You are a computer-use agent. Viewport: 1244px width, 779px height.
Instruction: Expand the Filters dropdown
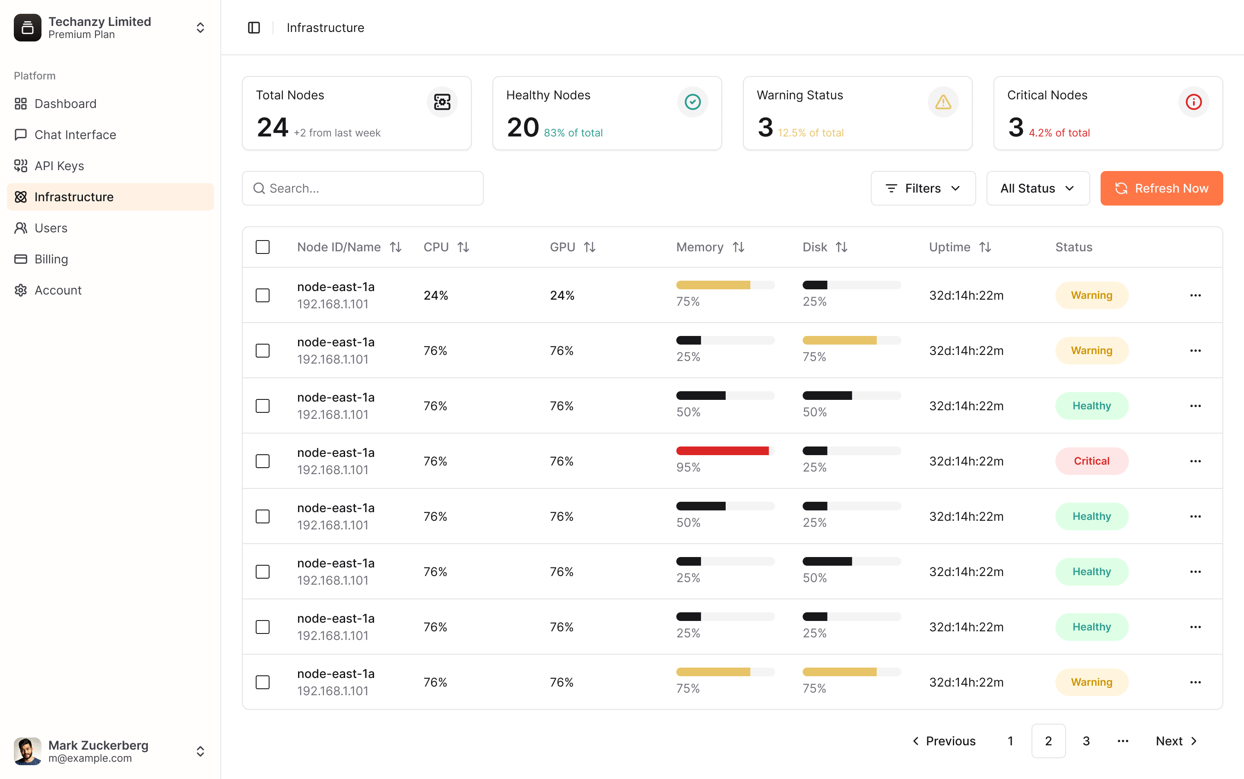[923, 189]
